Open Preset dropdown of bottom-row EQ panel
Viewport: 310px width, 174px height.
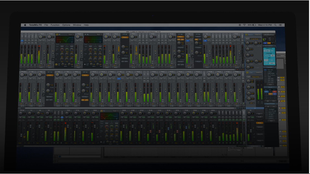tap(116, 111)
